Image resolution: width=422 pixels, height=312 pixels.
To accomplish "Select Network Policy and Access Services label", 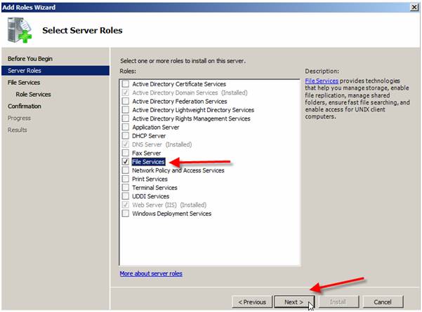I will pyautogui.click(x=178, y=170).
